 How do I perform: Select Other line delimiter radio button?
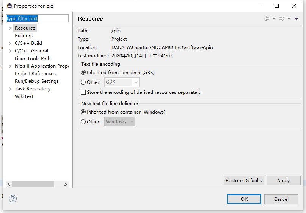point(83,122)
